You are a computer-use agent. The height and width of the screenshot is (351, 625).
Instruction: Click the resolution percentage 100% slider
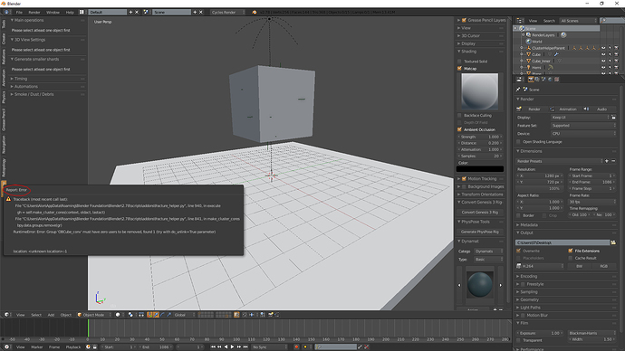click(539, 189)
